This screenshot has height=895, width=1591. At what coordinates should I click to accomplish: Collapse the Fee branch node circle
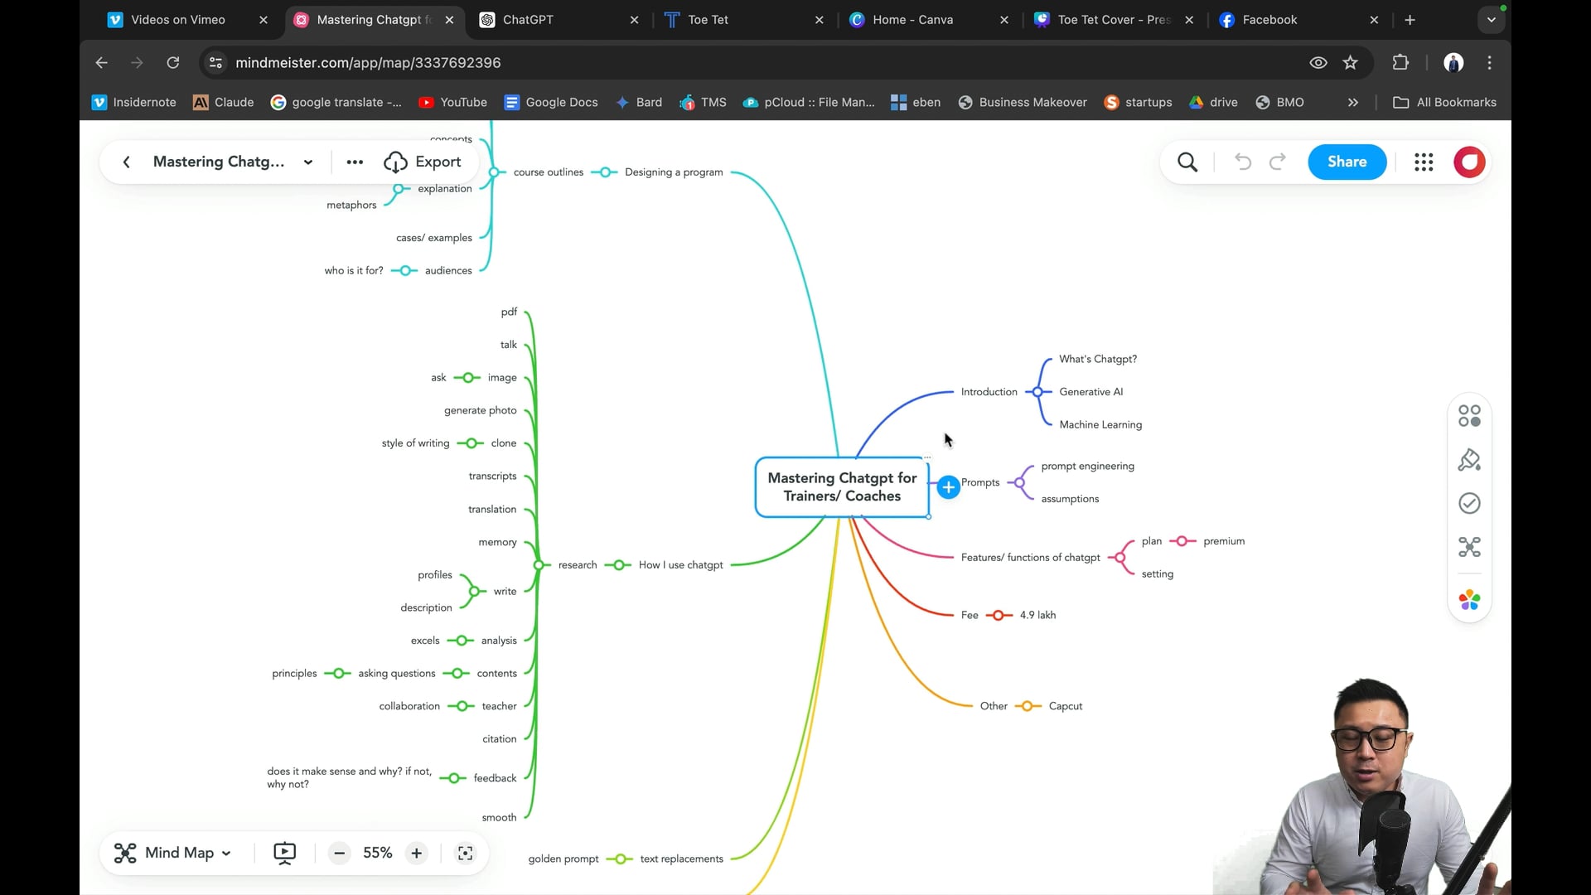(999, 615)
